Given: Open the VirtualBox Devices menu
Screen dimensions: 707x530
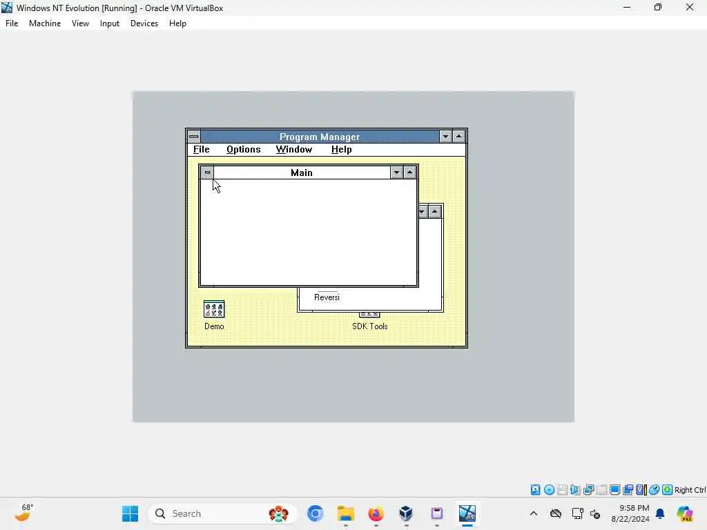Looking at the screenshot, I should tap(144, 23).
